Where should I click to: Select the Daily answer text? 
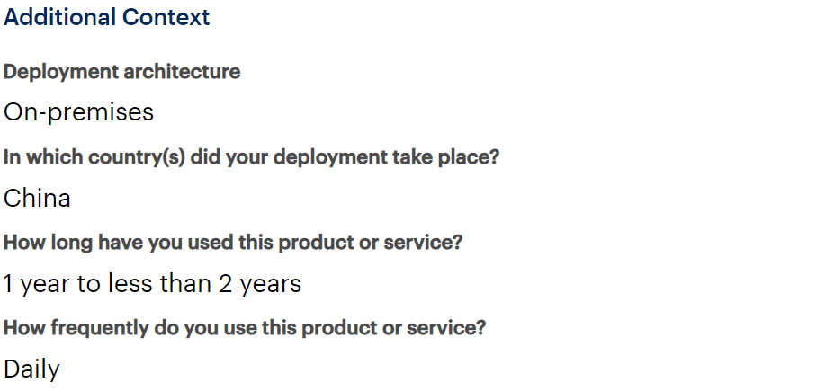tap(31, 369)
